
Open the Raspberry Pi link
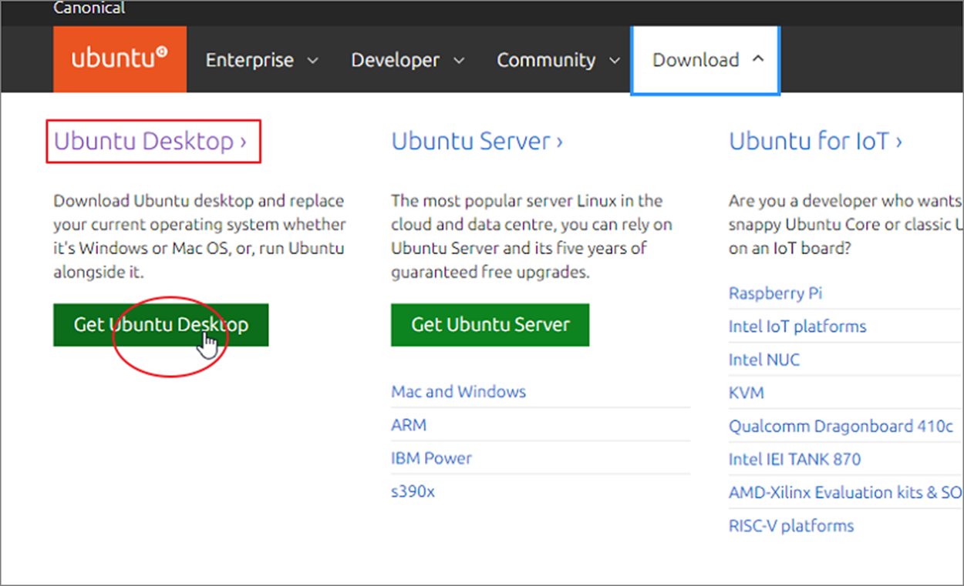(776, 293)
